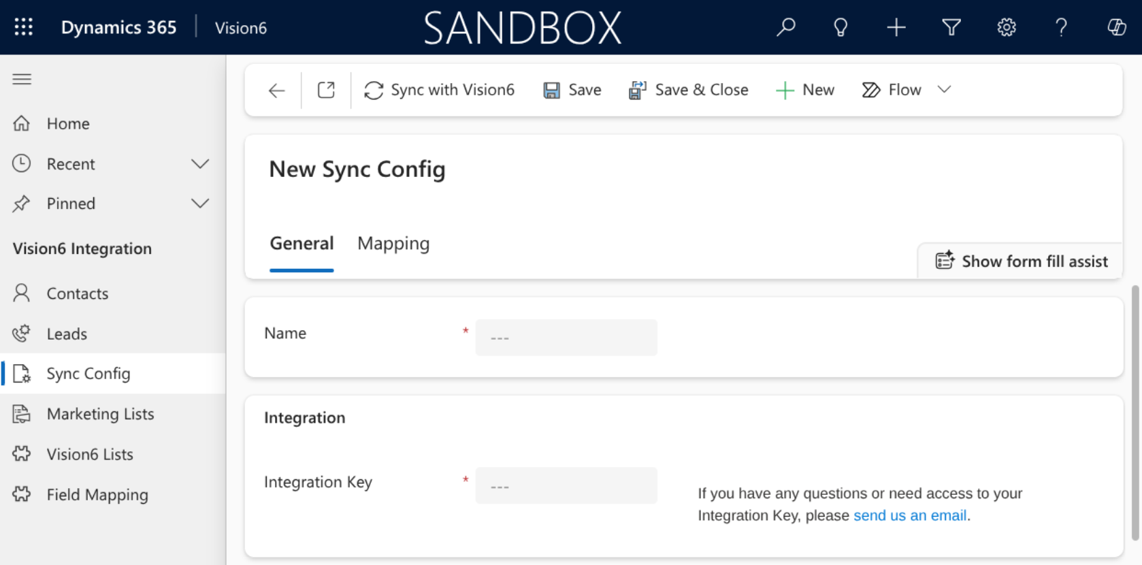
Task: Go back using the arrow button
Action: pos(276,91)
